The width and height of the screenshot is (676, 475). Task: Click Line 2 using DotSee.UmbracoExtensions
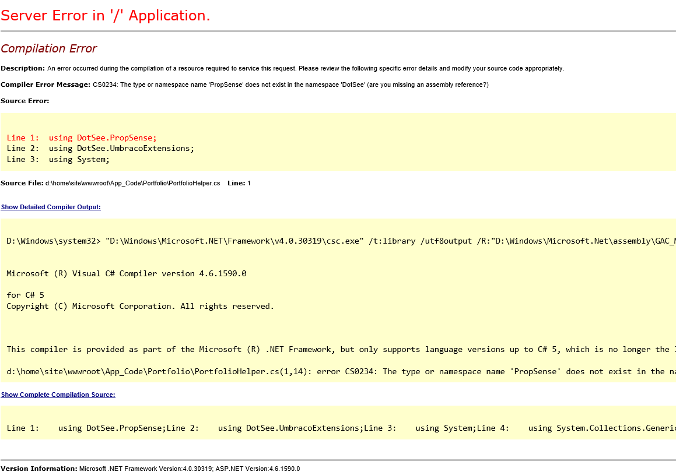pos(100,148)
